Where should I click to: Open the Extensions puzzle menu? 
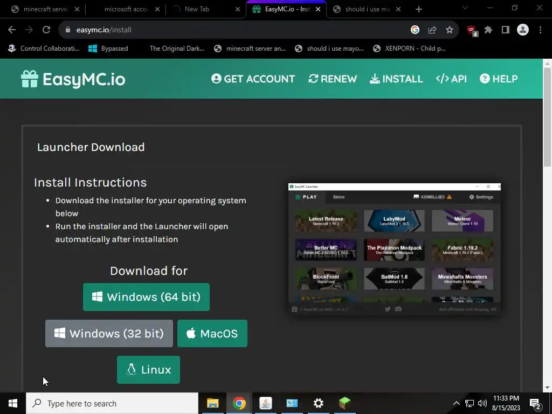488,30
